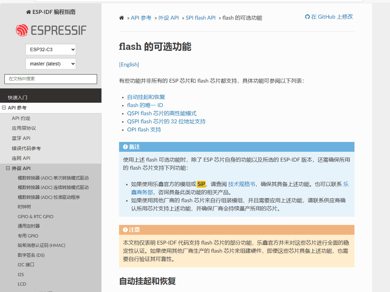
Task: Switch to the [English] version
Action: [x=129, y=64]
